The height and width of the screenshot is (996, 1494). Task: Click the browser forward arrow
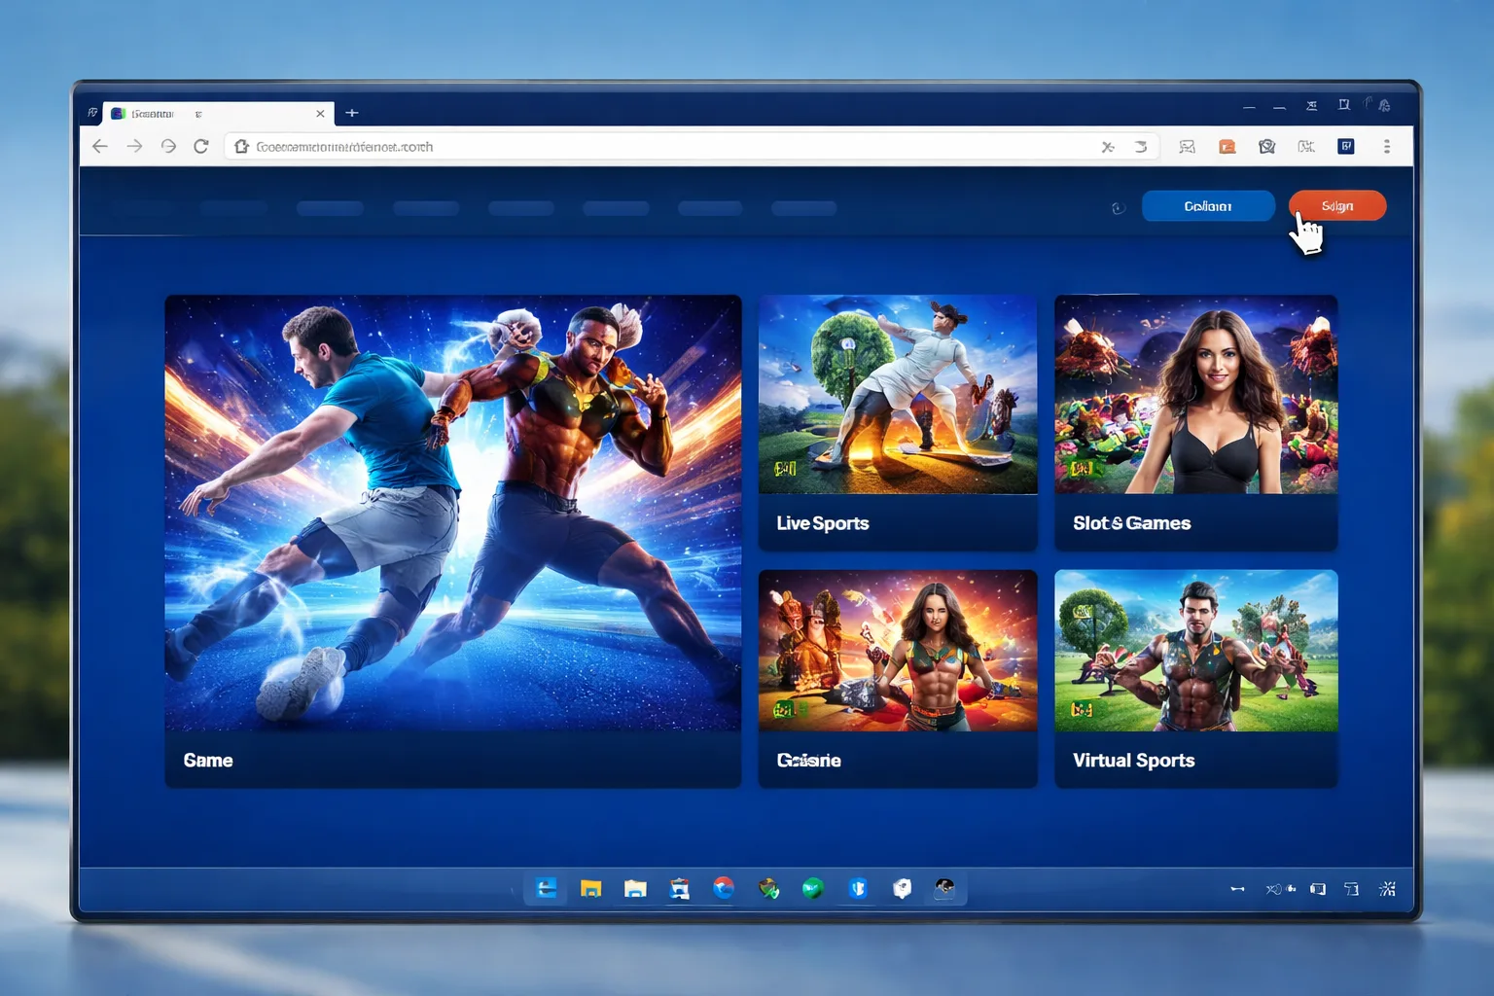134,146
